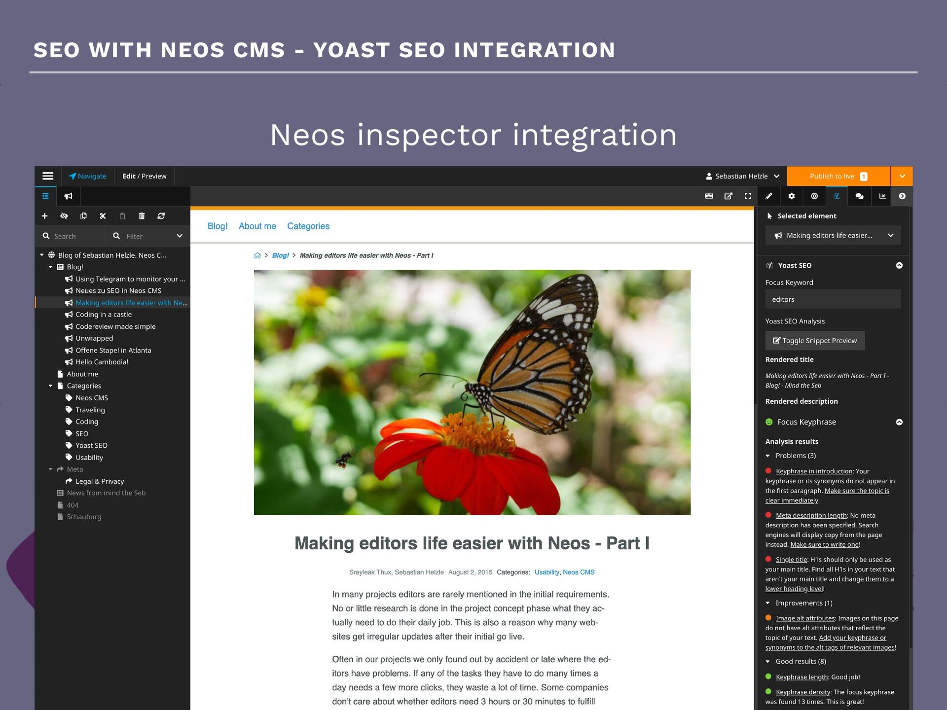The height and width of the screenshot is (710, 947).
Task: Click 'Keyphrase in introduction' link
Action: click(x=814, y=471)
